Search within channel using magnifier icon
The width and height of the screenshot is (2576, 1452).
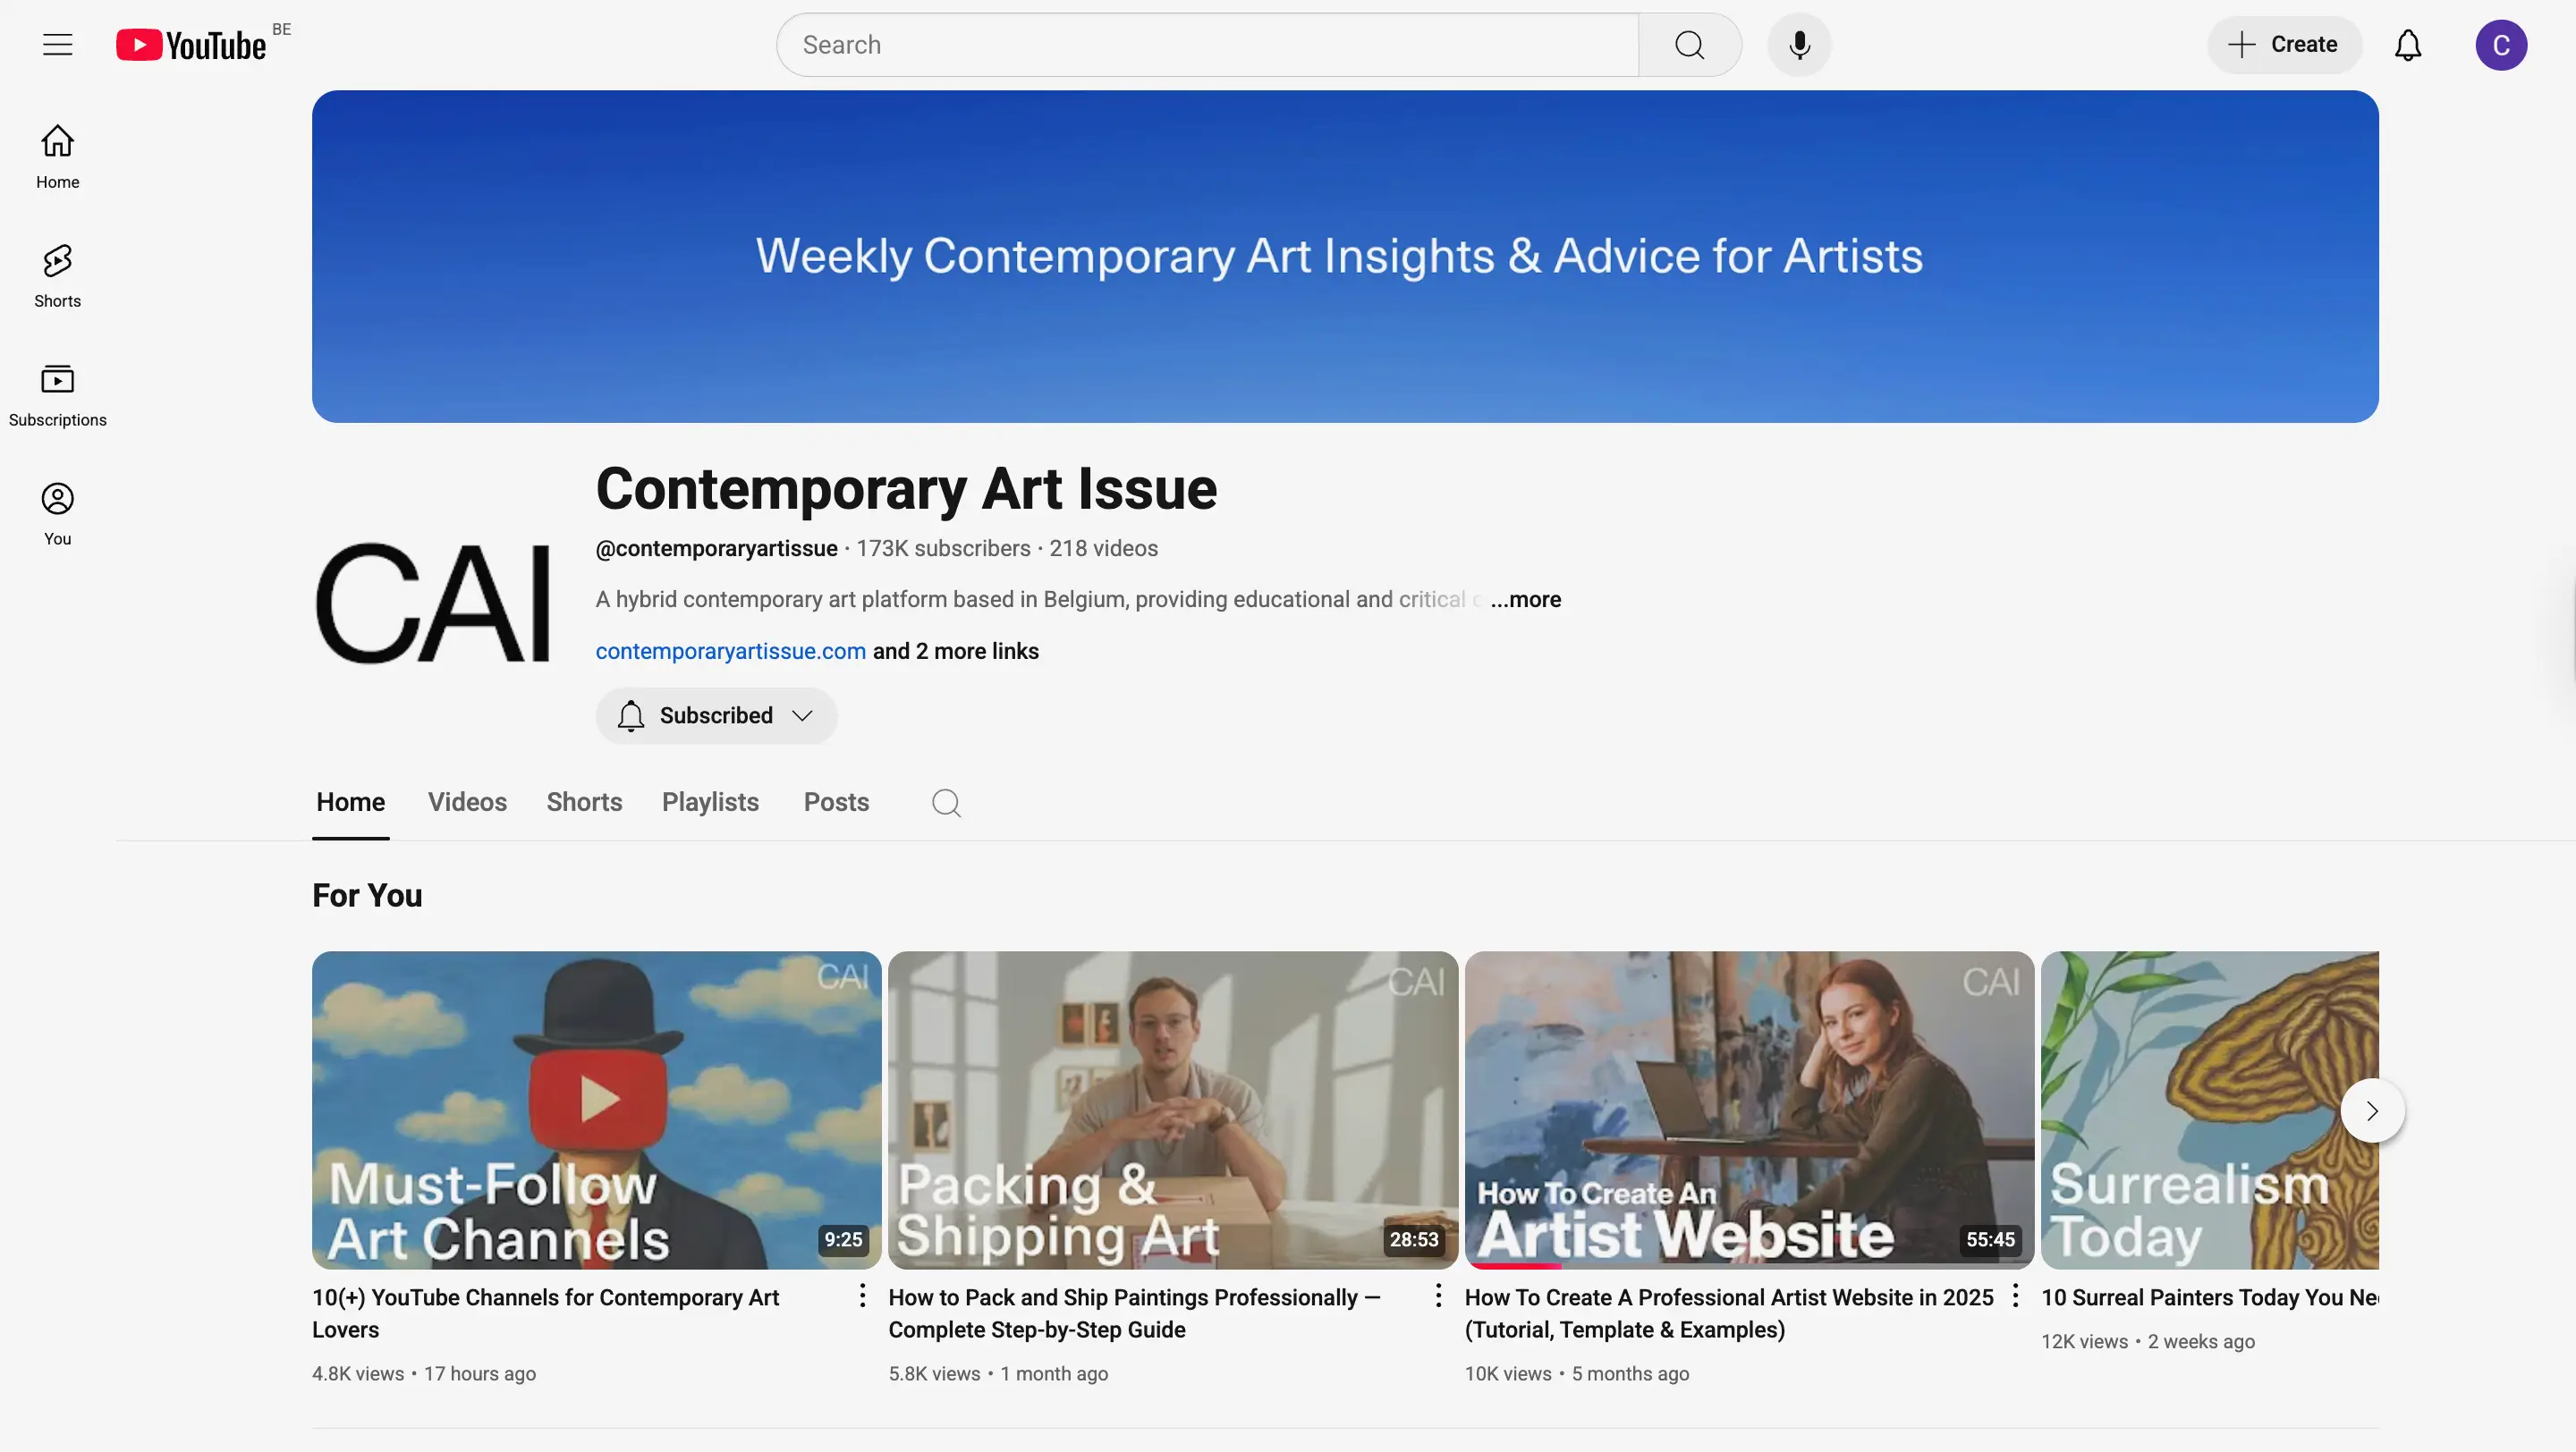point(946,803)
